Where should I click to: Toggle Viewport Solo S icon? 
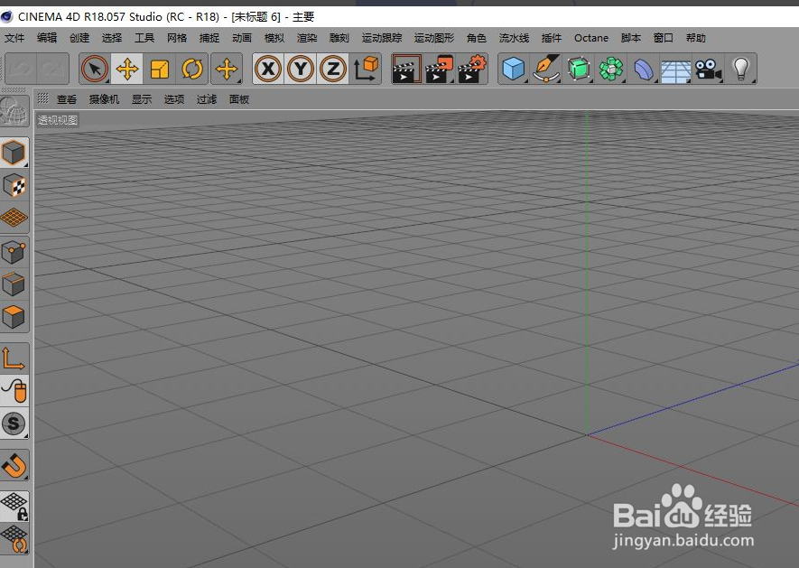click(14, 424)
